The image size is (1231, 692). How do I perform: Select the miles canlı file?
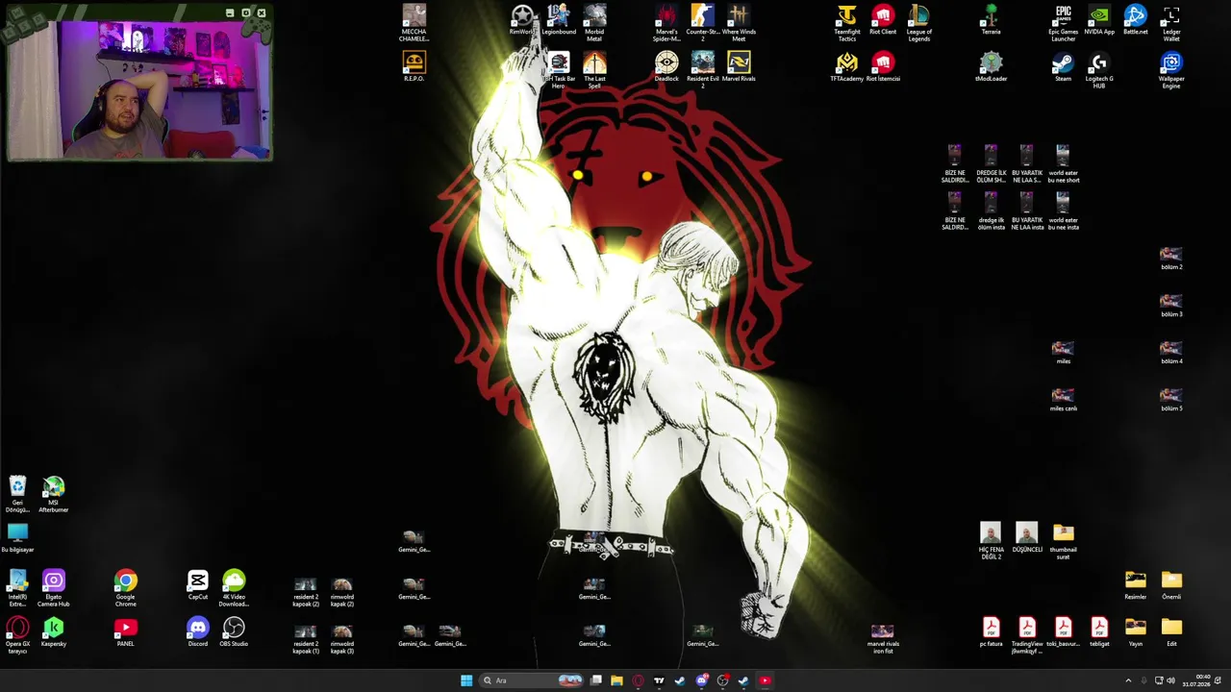point(1064,400)
